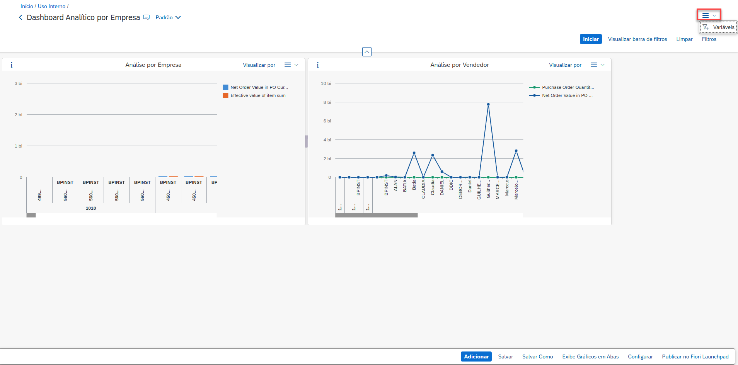This screenshot has width=738, height=365.
Task: Open the Análise por Empresa card hamburger menu
Action: (291, 65)
